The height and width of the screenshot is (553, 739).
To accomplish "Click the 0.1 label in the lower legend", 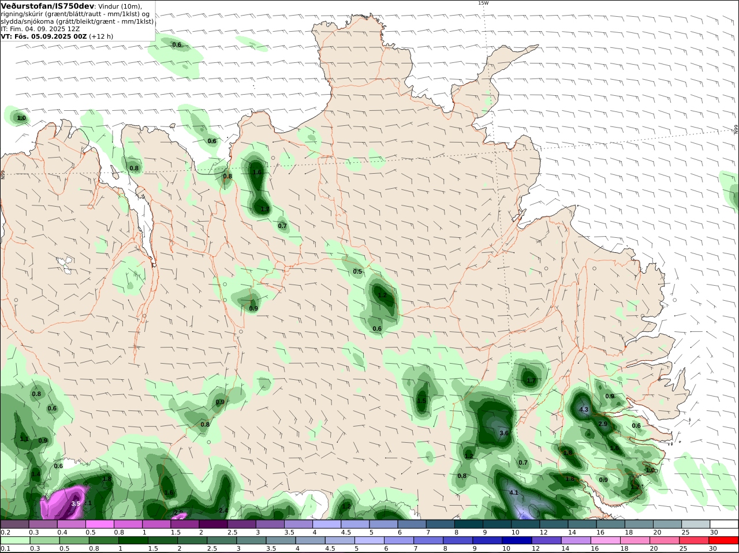I will [5, 548].
